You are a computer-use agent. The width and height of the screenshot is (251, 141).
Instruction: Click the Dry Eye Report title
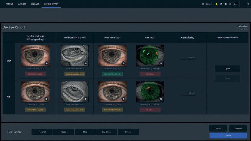coord(14,27)
